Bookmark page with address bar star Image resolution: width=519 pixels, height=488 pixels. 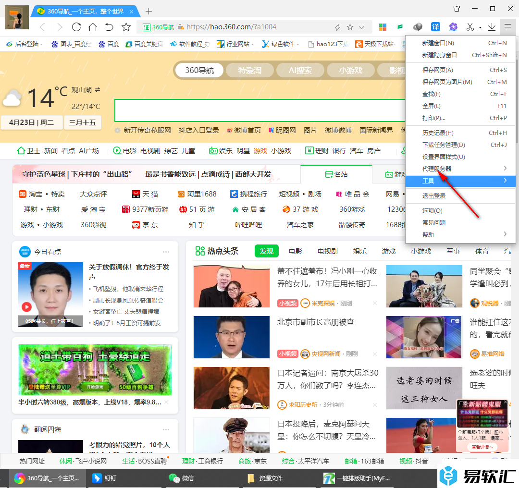click(350, 27)
